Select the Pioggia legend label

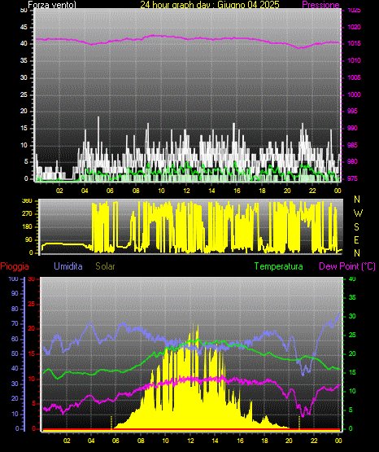click(x=15, y=266)
